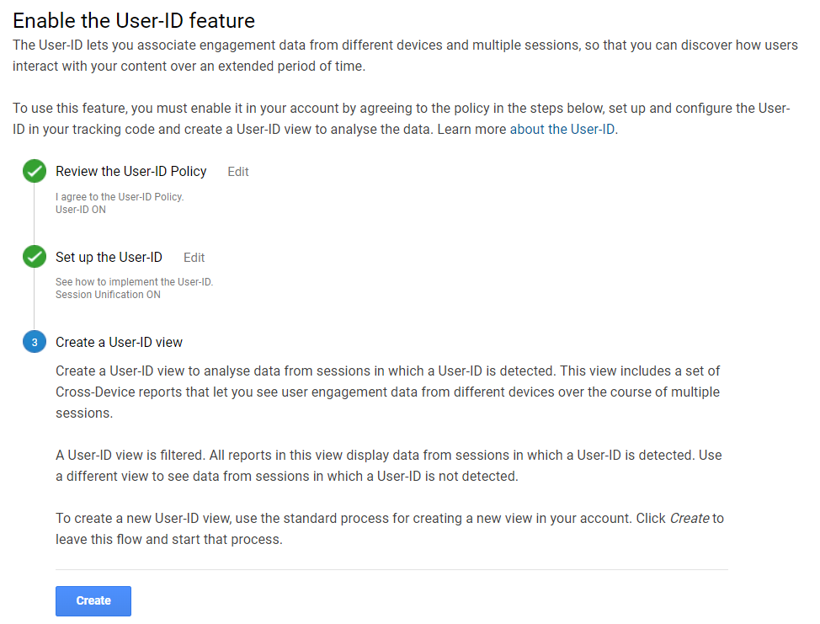Click the green checkmark beside Set up the User-ID
The image size is (820, 624).
coord(35,257)
